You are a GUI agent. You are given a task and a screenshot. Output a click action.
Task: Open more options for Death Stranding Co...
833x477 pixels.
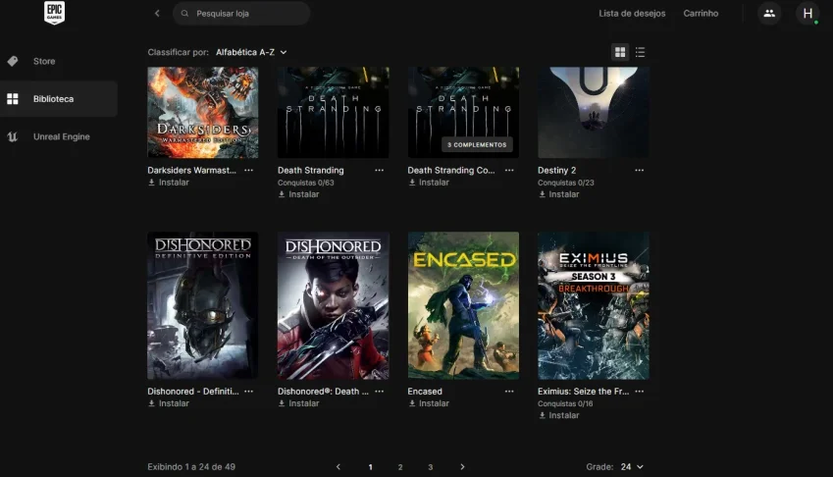point(509,171)
